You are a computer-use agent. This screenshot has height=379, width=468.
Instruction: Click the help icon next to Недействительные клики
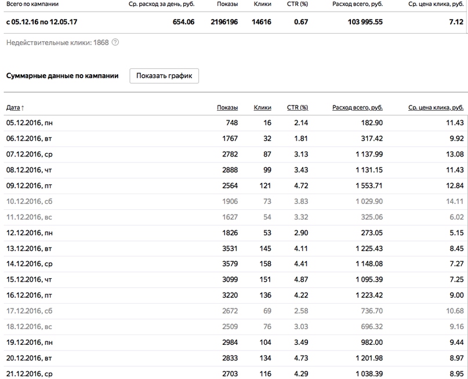[115, 42]
